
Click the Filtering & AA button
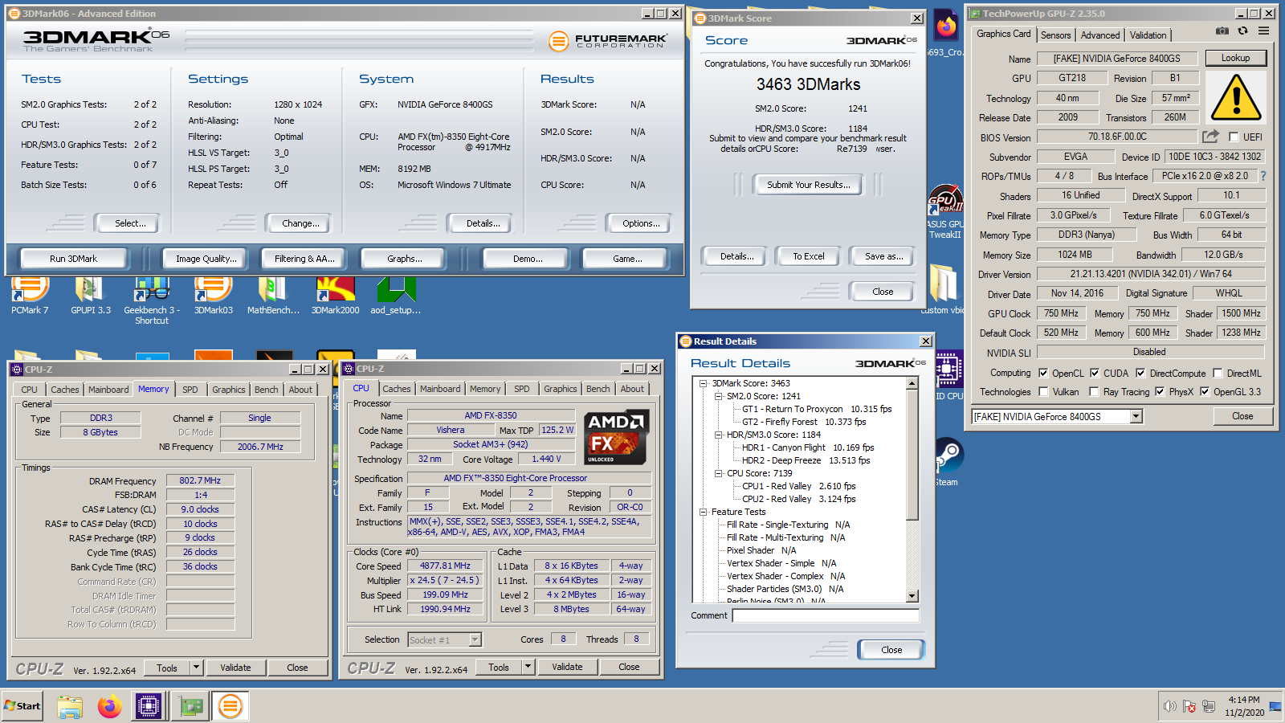pos(304,259)
